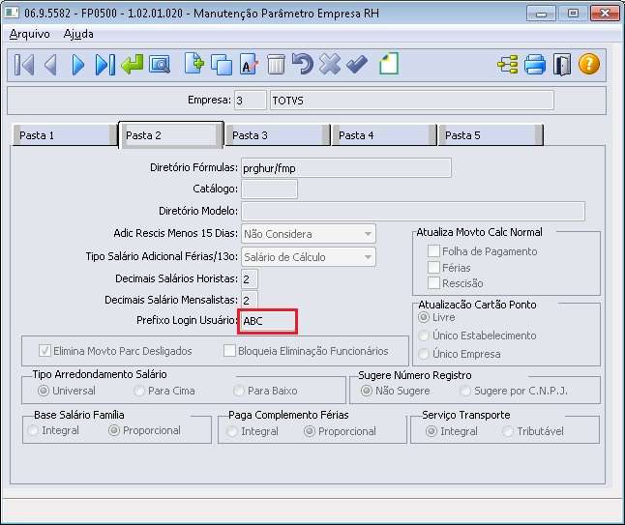Click the title bar application icon
This screenshot has width=625, height=525.
pos(12,13)
